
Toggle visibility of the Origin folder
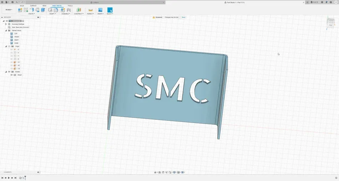pyautogui.click(x=9, y=46)
